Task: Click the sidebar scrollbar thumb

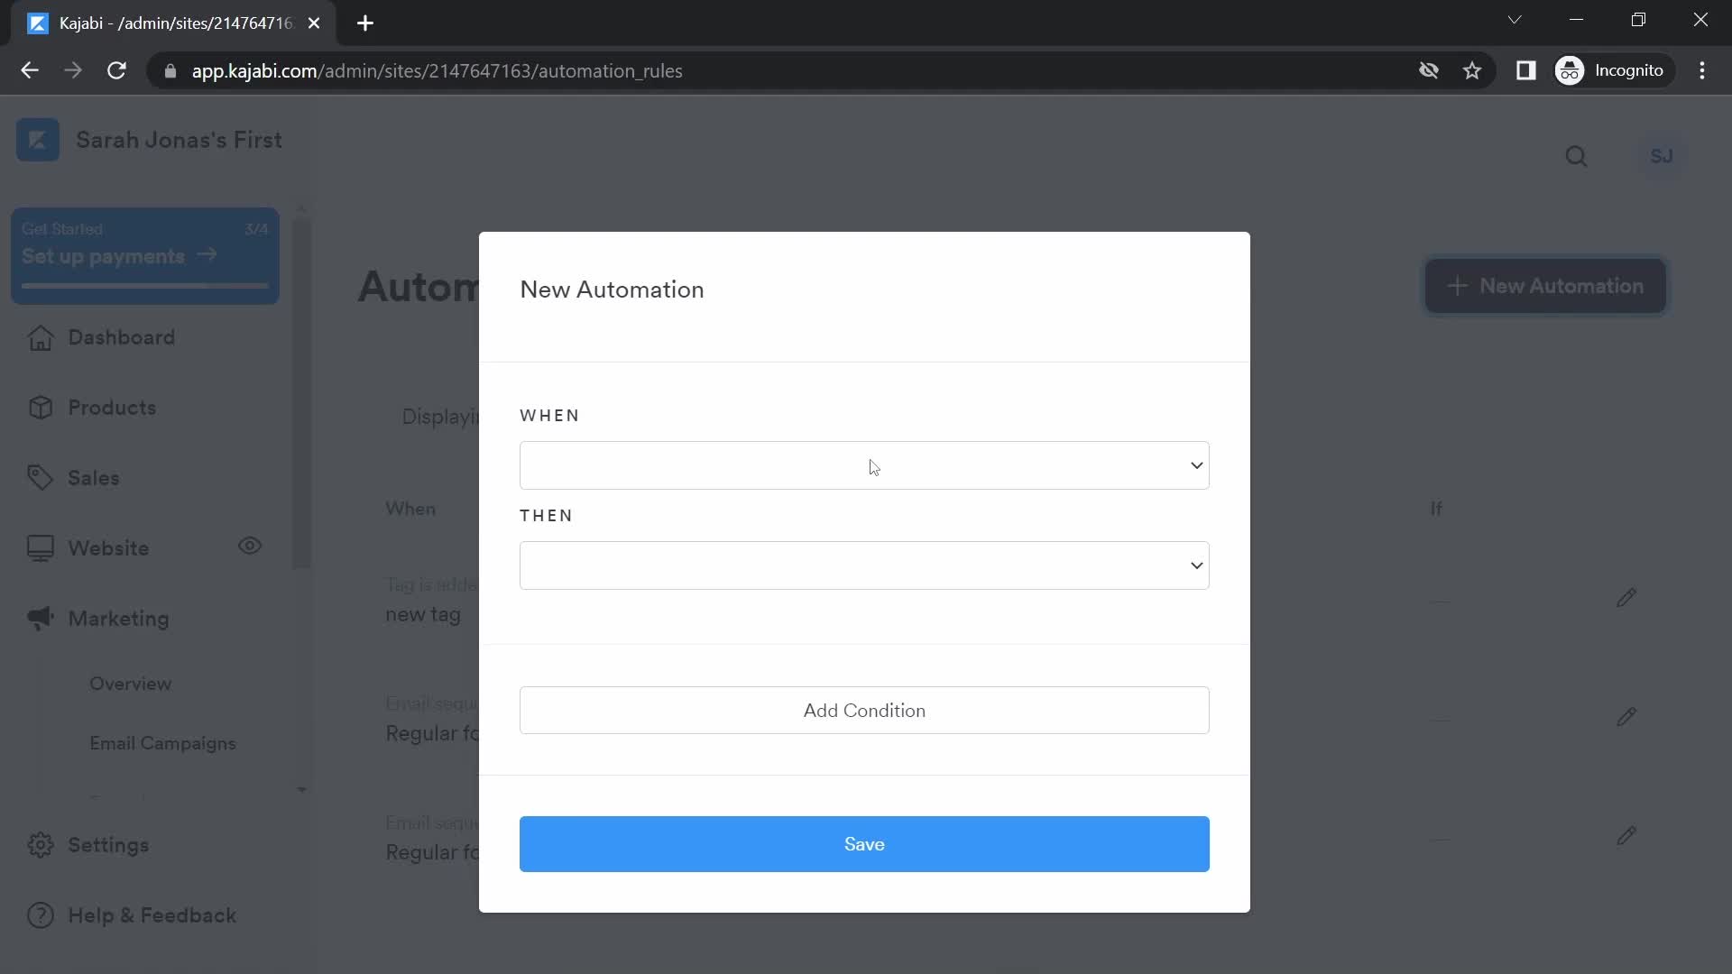Action: click(x=302, y=392)
